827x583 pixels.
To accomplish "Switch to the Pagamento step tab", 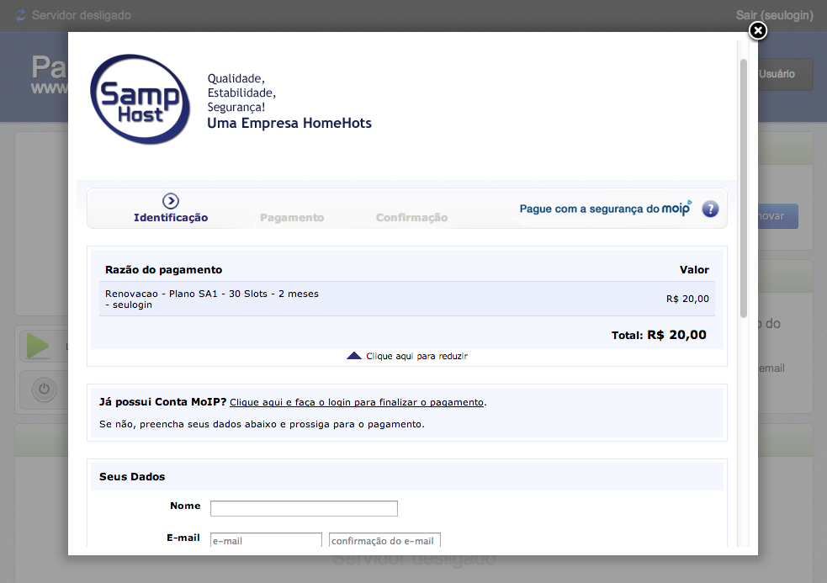I will pos(292,217).
